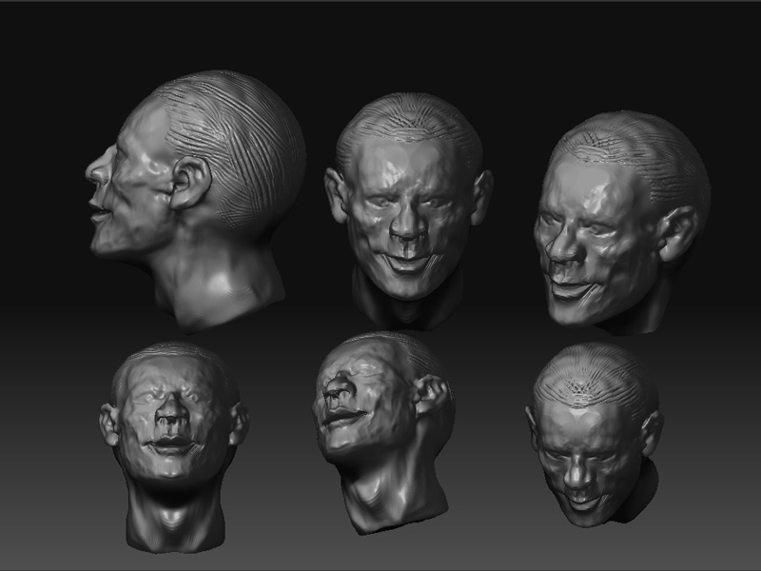Select the three-quarter view head in the top row
Image resolution: width=761 pixels, height=571 pixels.
623,223
